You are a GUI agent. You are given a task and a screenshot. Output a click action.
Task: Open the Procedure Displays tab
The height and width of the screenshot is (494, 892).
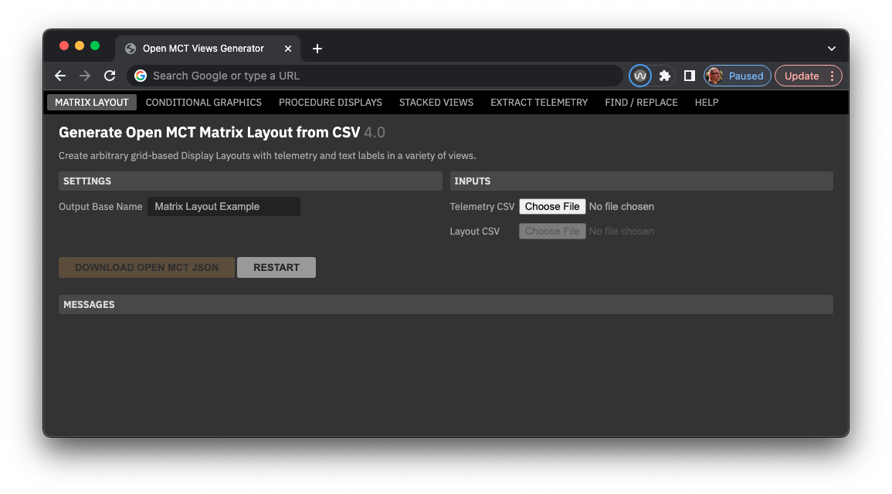point(331,103)
